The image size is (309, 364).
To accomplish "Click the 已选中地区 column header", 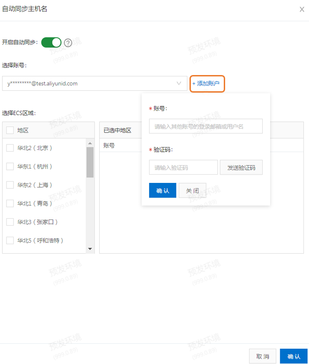I will click(118, 131).
